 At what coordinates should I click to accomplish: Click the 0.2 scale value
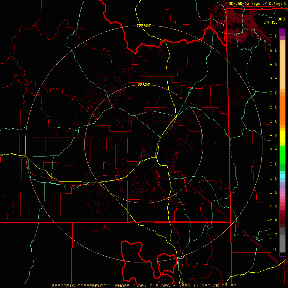tap(274, 207)
